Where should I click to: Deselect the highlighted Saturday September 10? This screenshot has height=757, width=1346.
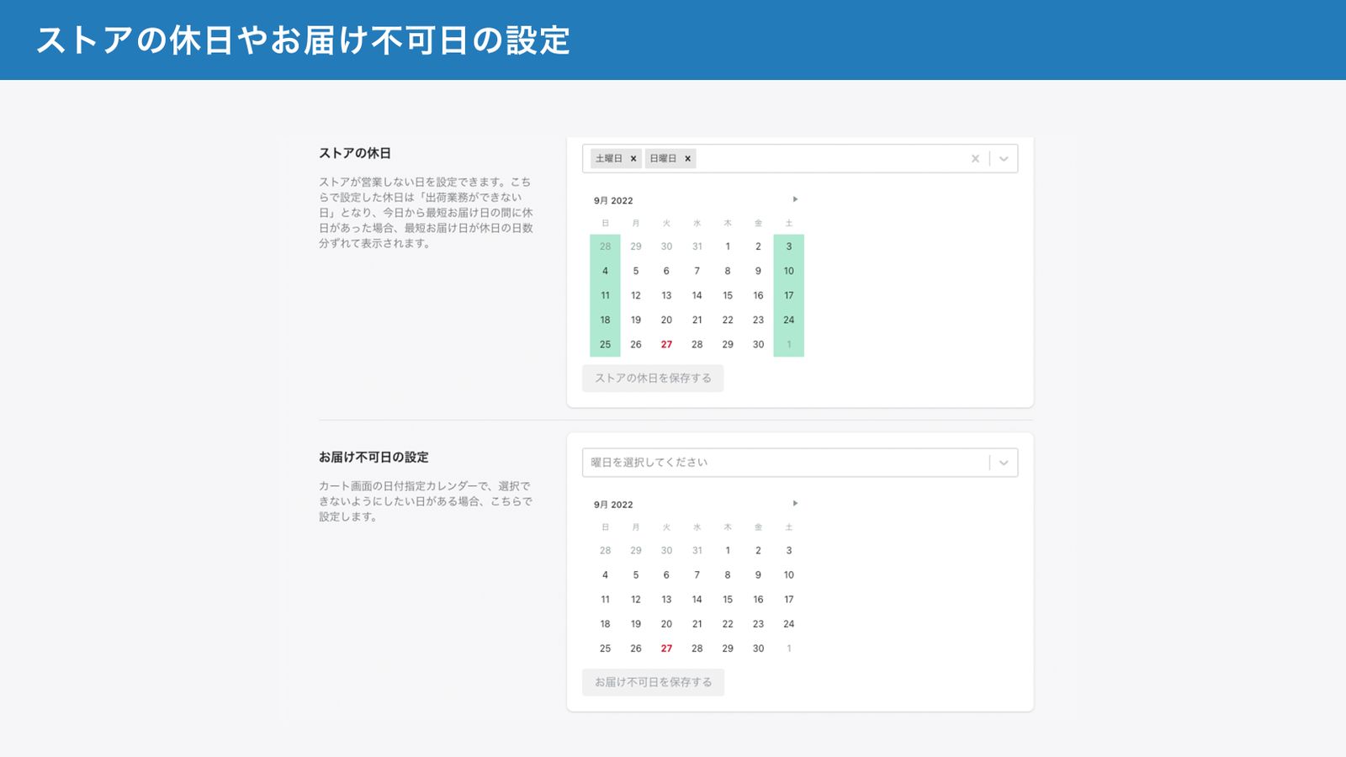click(788, 271)
